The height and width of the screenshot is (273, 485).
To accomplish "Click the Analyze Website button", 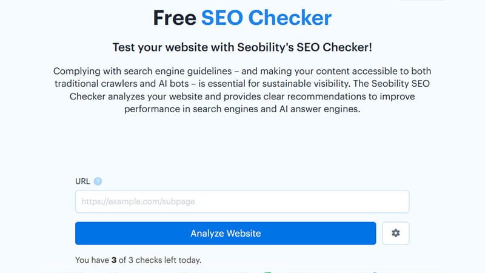I will click(226, 233).
